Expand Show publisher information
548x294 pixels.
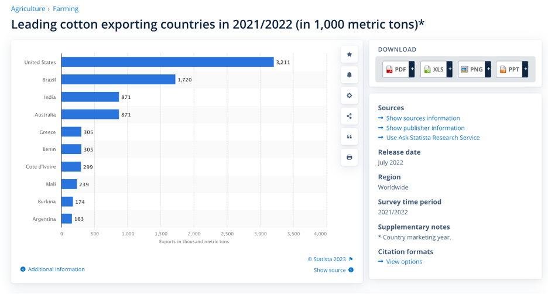[x=425, y=128]
